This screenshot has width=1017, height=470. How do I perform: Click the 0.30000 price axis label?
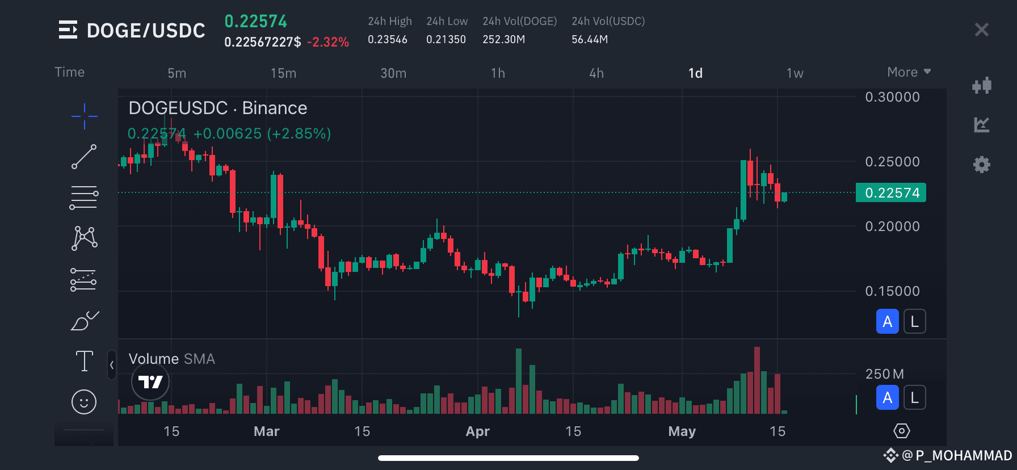pyautogui.click(x=893, y=97)
